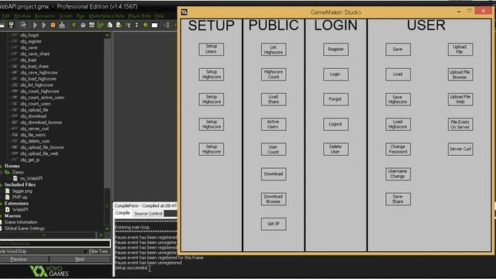Image resolution: width=496 pixels, height=279 pixels.
Task: Click the clean build broom icon
Action: click(62, 25)
